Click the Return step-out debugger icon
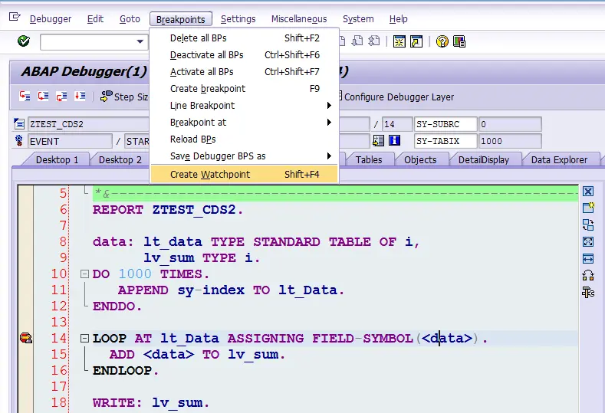 [x=61, y=96]
